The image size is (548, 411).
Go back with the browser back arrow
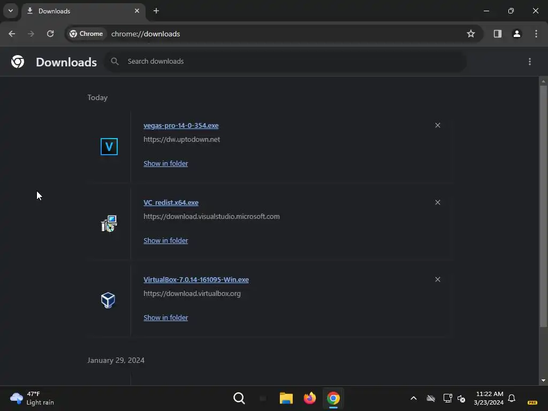(x=12, y=34)
